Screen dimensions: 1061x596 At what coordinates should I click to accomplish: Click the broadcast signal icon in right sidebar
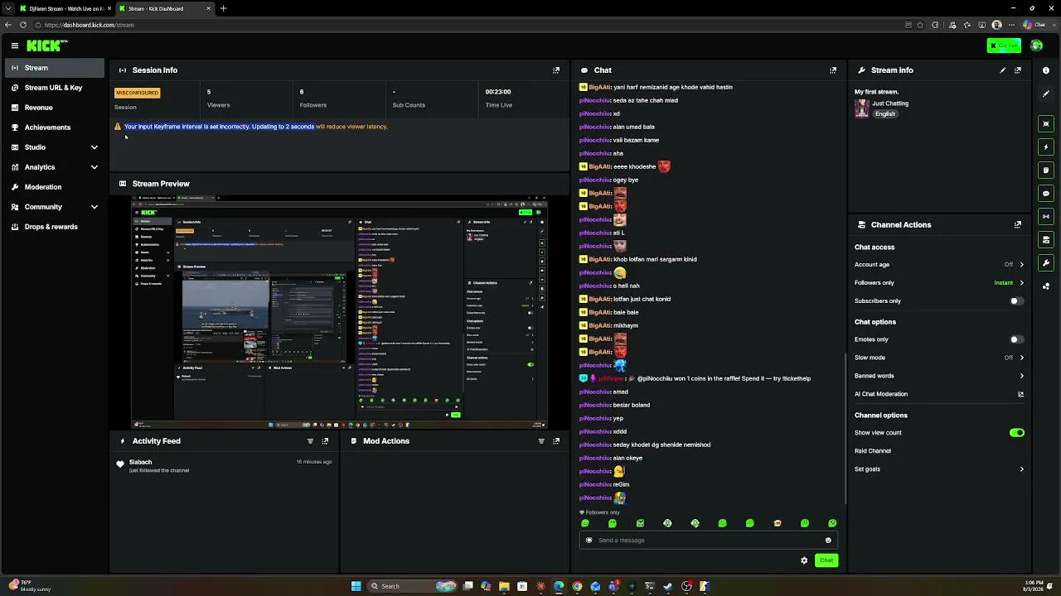point(1046,217)
